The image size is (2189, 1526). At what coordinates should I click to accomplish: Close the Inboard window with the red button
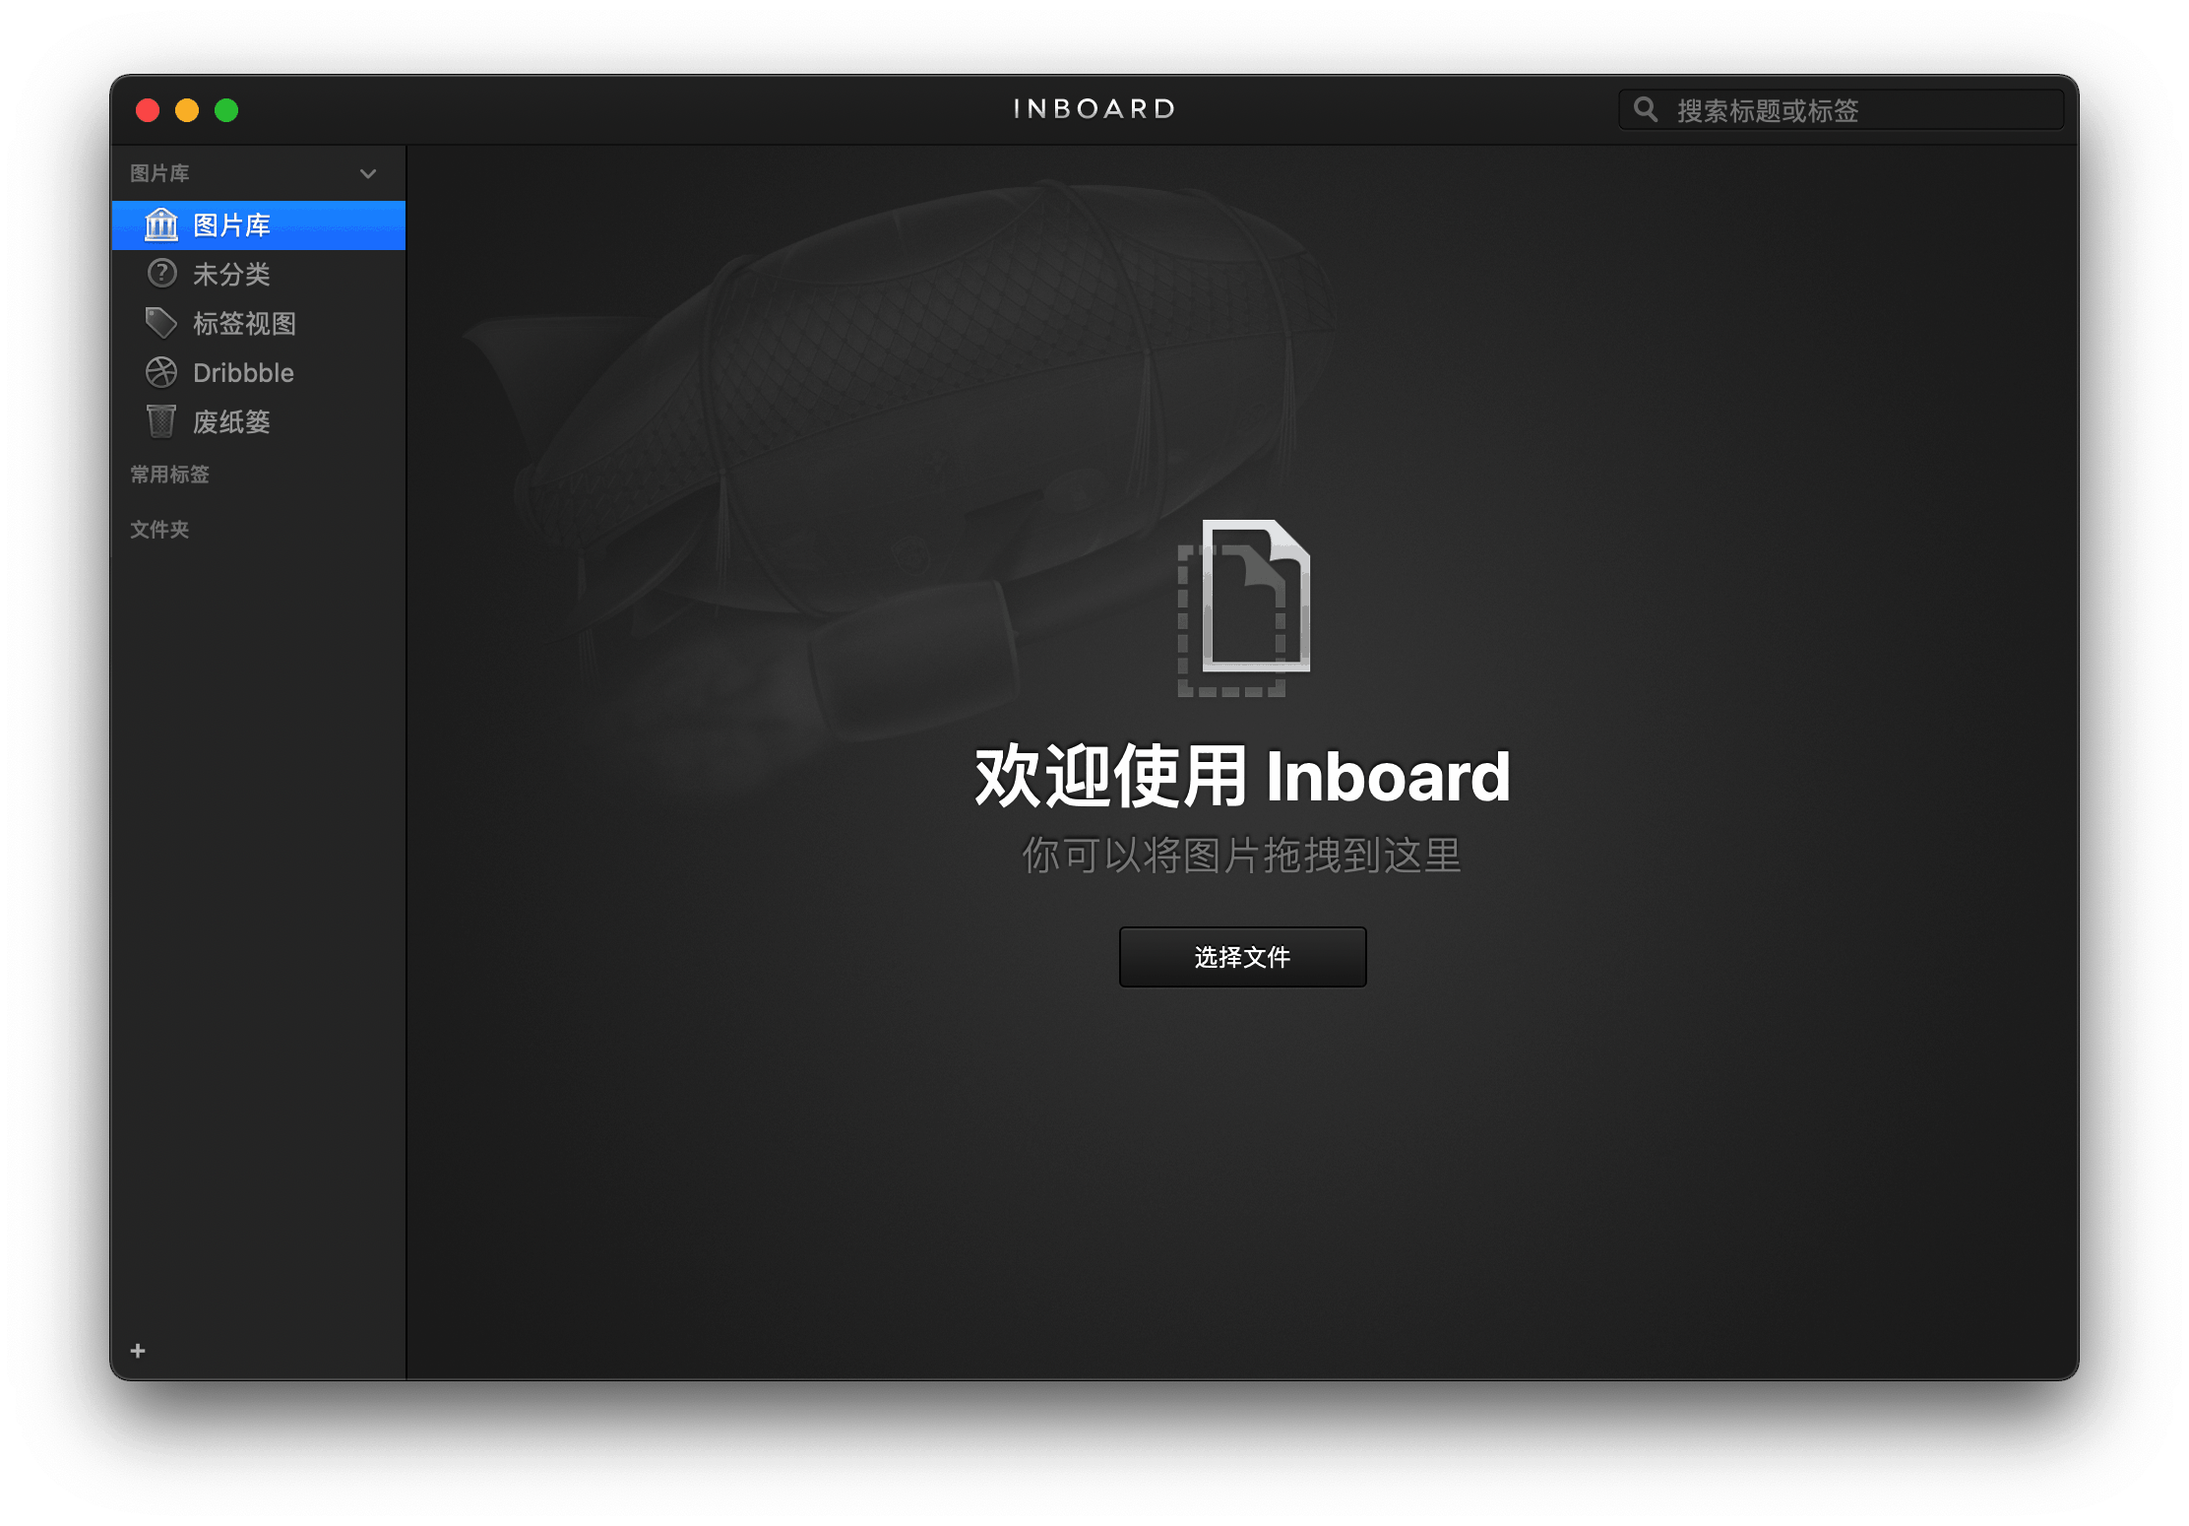[x=148, y=110]
